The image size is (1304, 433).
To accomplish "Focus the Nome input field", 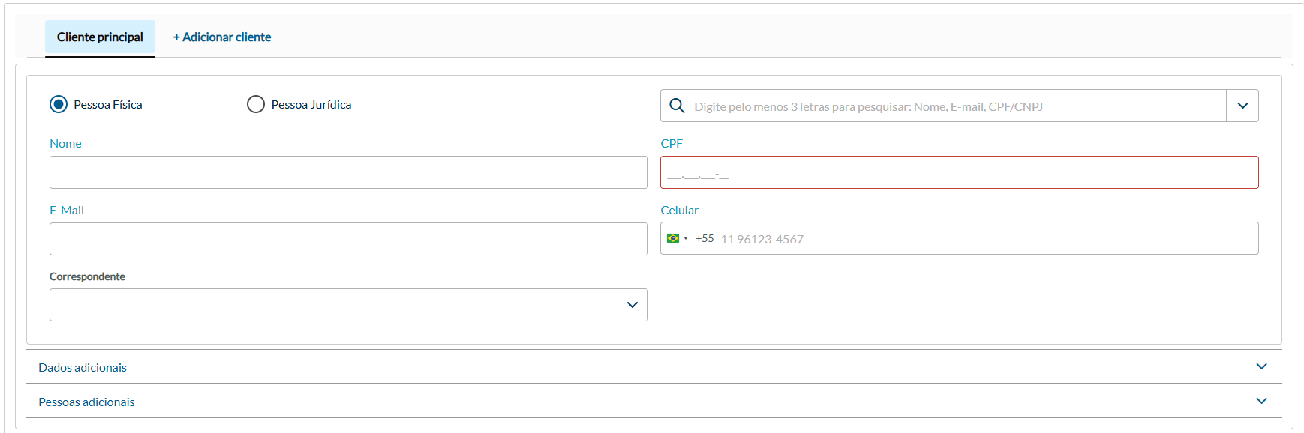I will (x=348, y=172).
